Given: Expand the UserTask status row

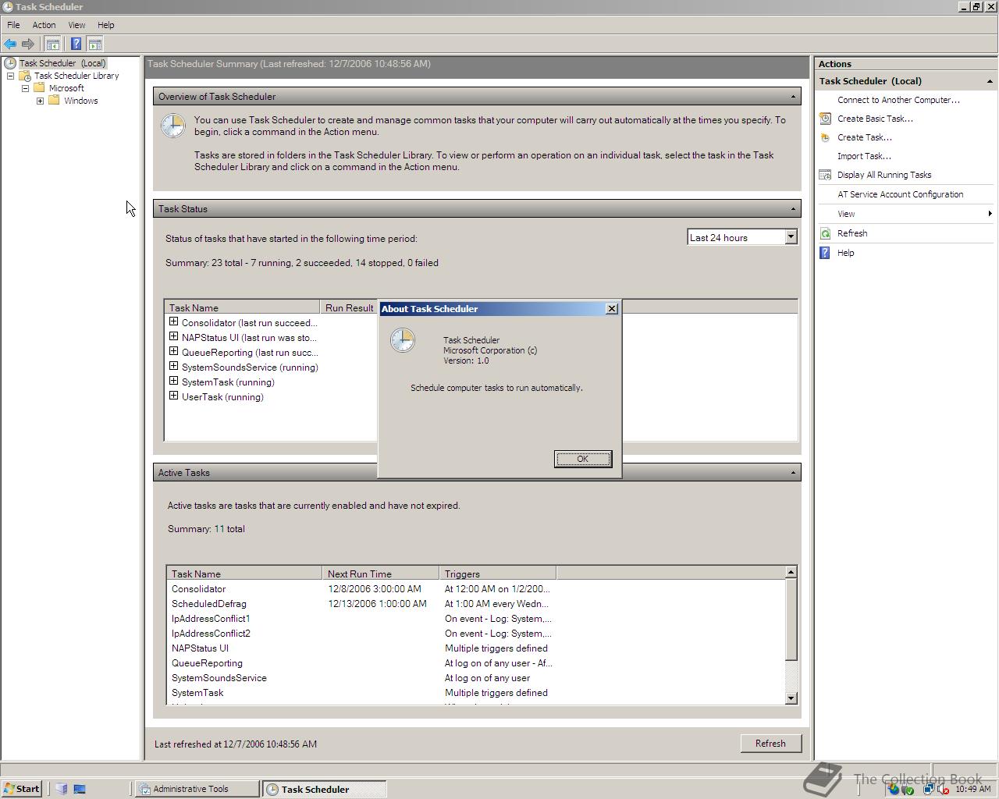Looking at the screenshot, I should [x=173, y=396].
